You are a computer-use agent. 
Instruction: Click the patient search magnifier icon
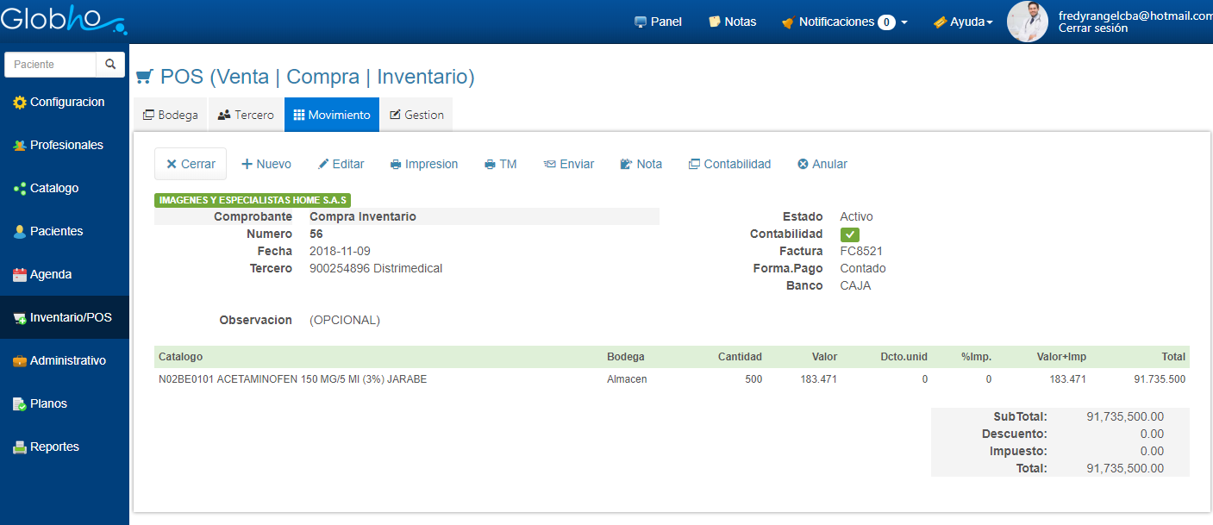(110, 65)
